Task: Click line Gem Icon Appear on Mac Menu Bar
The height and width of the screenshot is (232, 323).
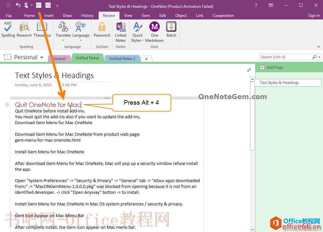Action: point(49,215)
